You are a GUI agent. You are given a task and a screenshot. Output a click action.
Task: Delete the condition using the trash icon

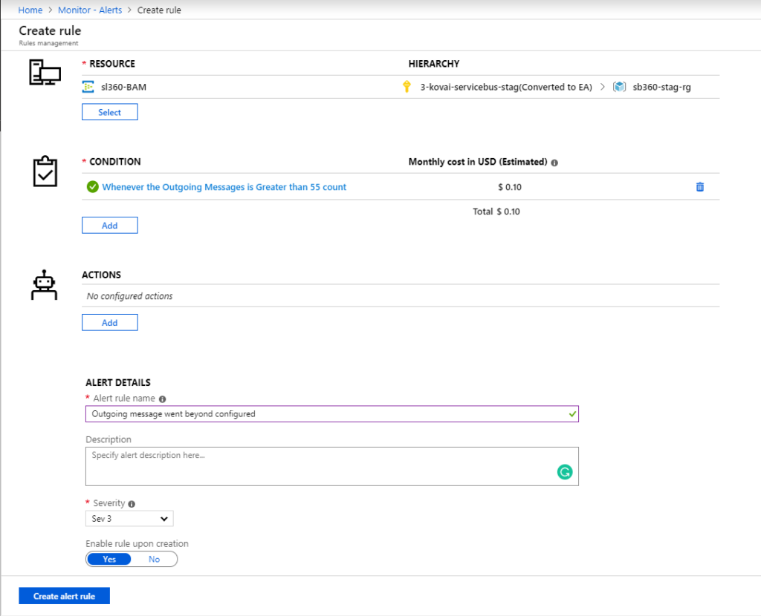click(x=699, y=187)
